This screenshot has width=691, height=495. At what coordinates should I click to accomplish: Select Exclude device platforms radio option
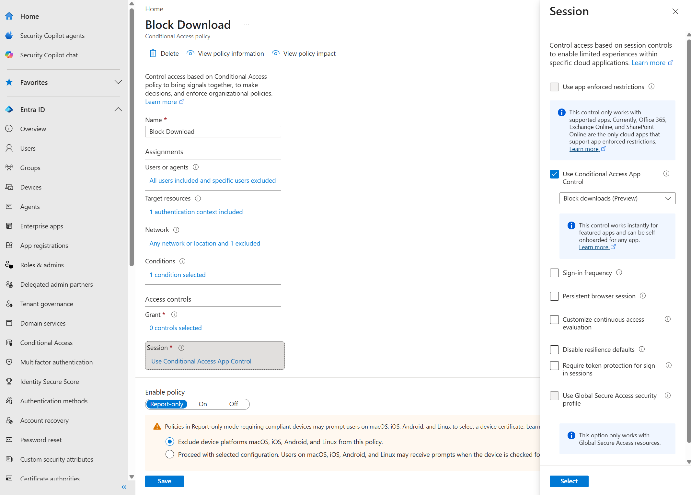point(170,442)
